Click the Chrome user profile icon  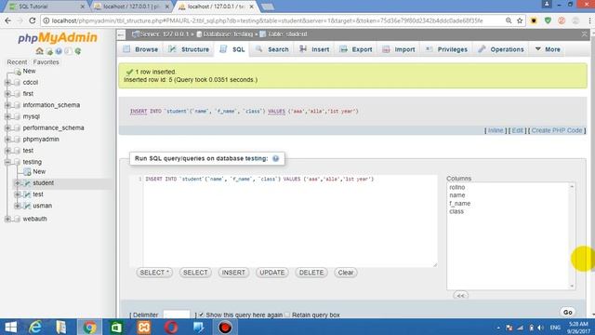[547, 5]
